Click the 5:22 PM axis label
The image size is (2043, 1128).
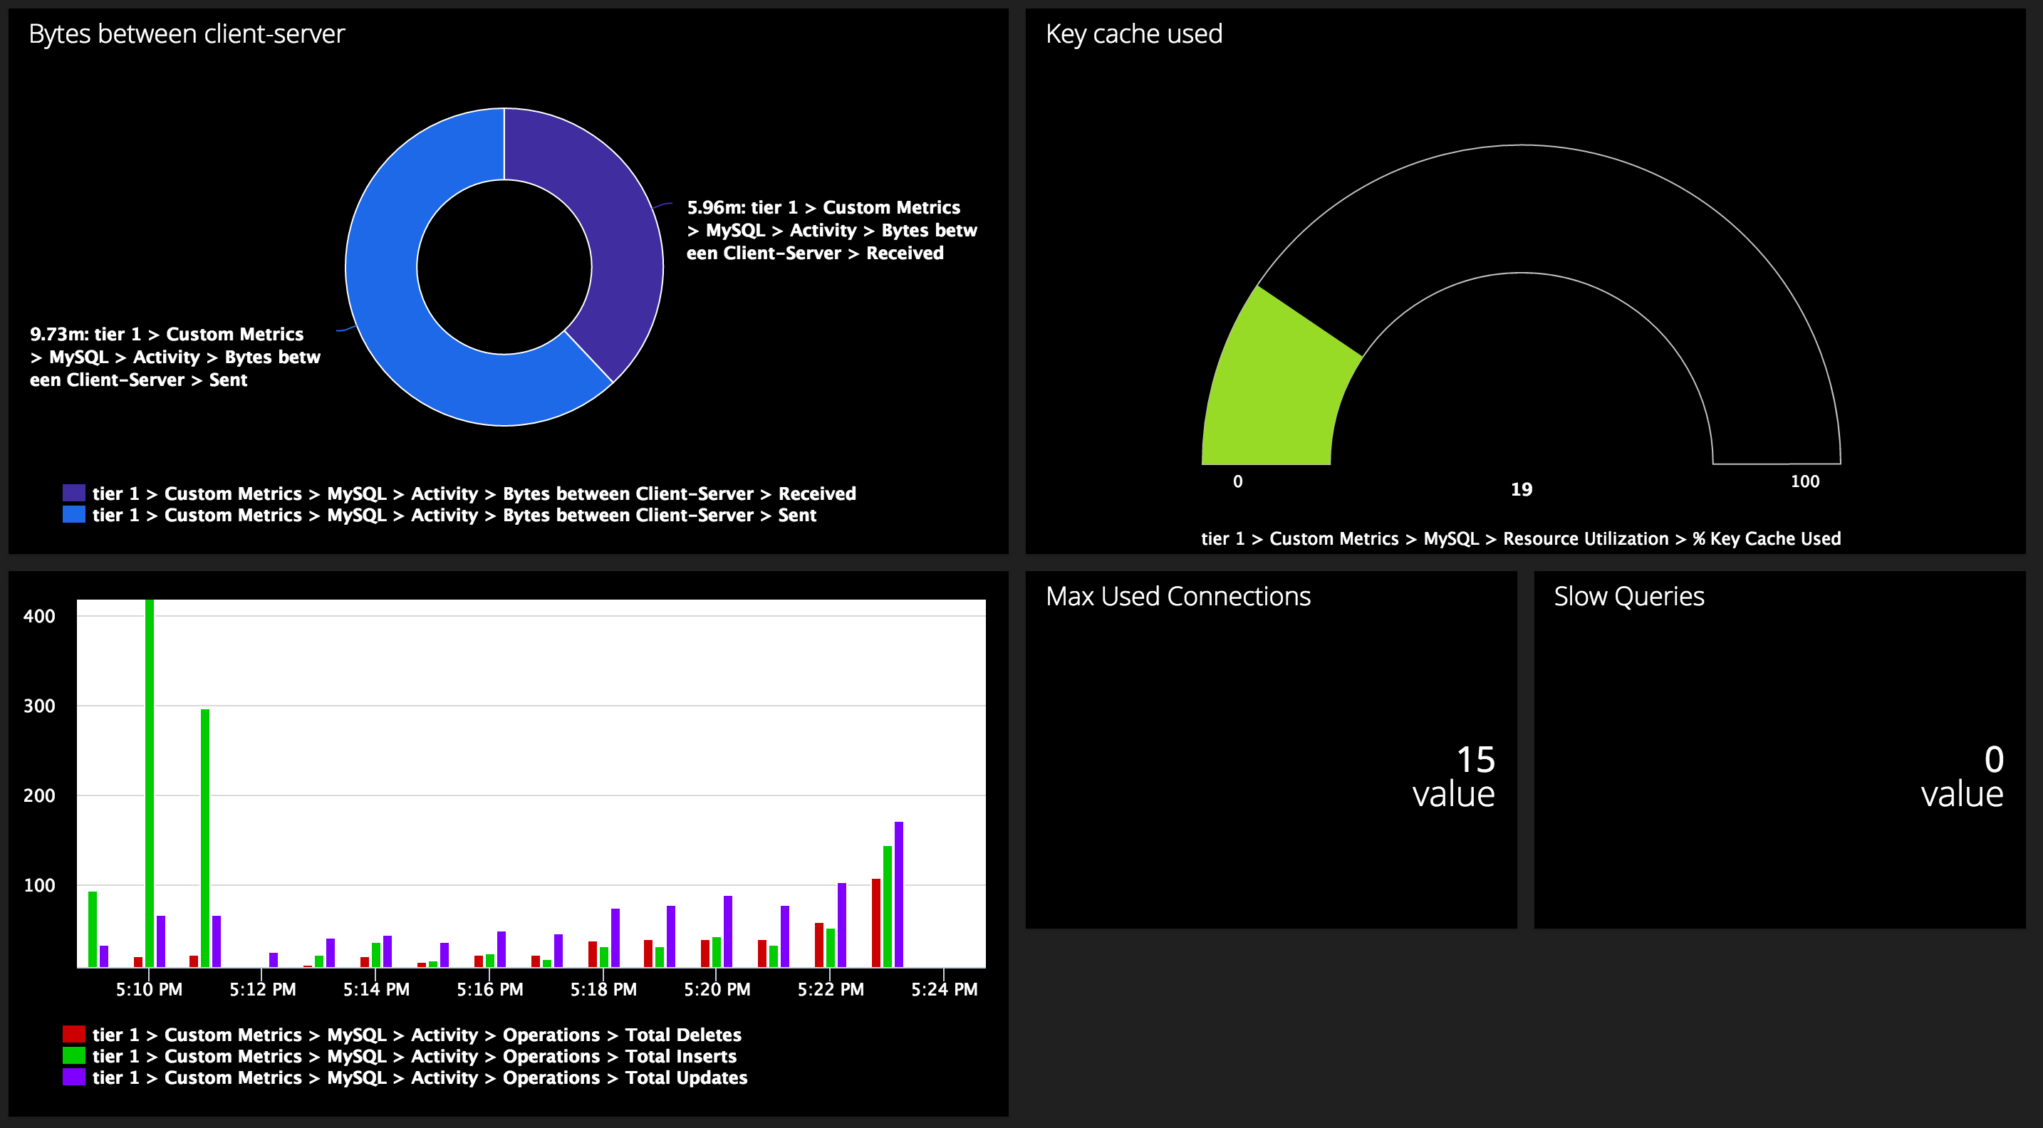tap(831, 989)
